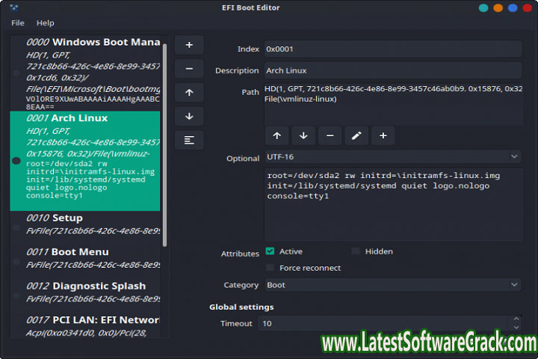This screenshot has width=538, height=359.
Task: Open the Optional encoding UTF-16 dropdown
Action: [393, 156]
